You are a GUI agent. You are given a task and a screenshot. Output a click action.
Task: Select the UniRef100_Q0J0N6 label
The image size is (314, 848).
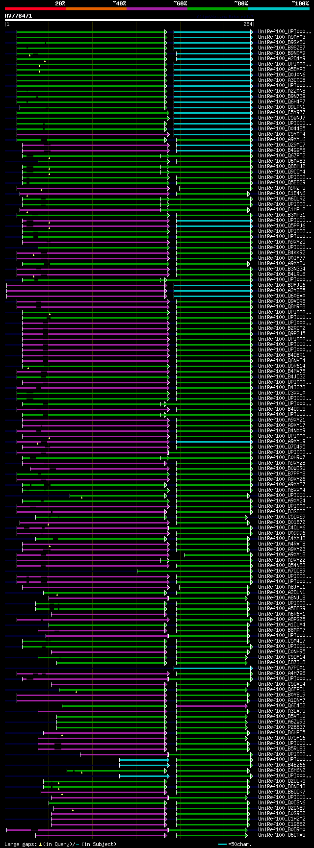[x=282, y=75]
